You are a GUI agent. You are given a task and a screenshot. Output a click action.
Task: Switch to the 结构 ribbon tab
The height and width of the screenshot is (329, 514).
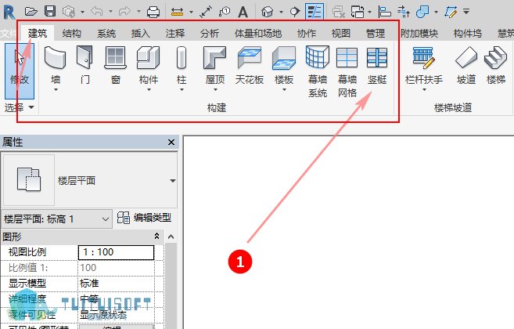tap(71, 33)
